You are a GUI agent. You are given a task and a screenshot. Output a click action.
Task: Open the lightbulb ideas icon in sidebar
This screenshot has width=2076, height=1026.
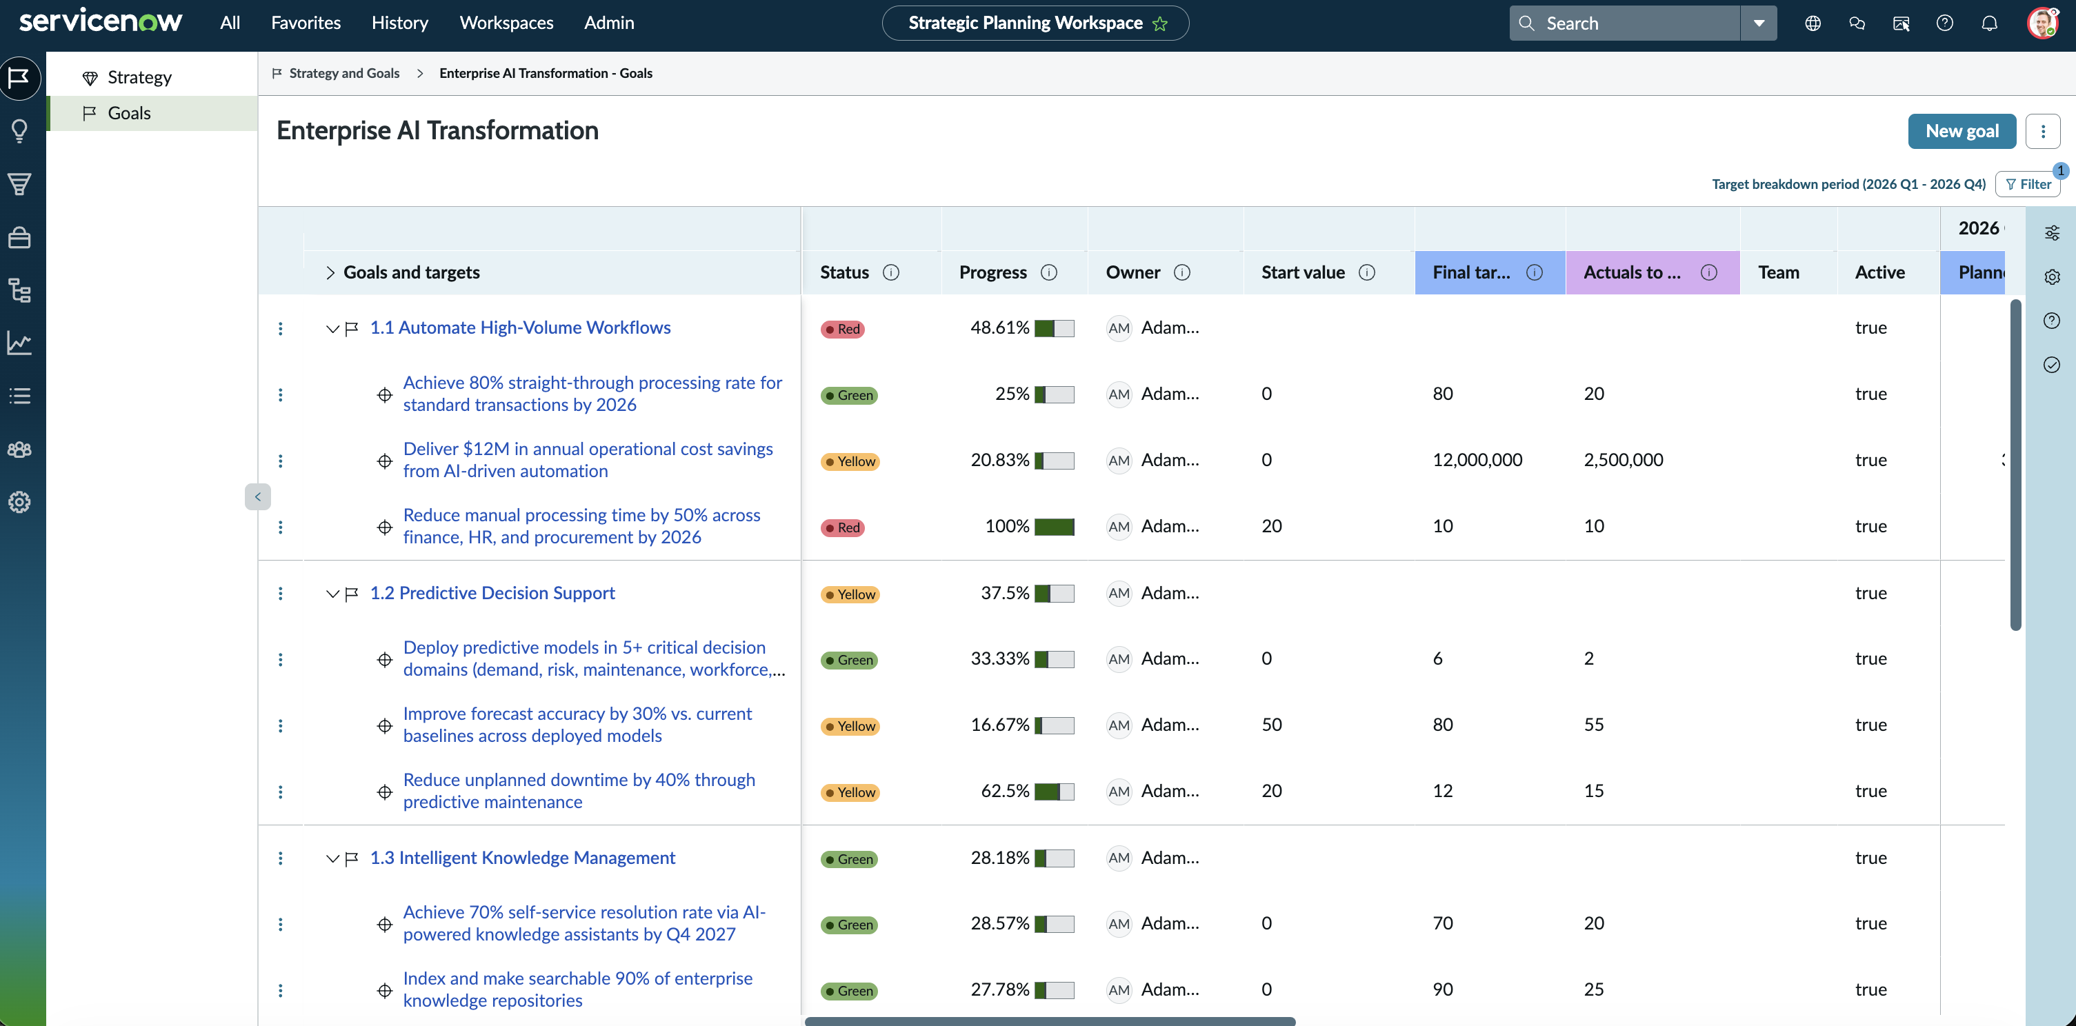pyautogui.click(x=20, y=130)
